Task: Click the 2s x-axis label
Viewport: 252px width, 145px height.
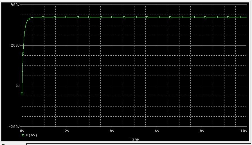Action: [67, 131]
